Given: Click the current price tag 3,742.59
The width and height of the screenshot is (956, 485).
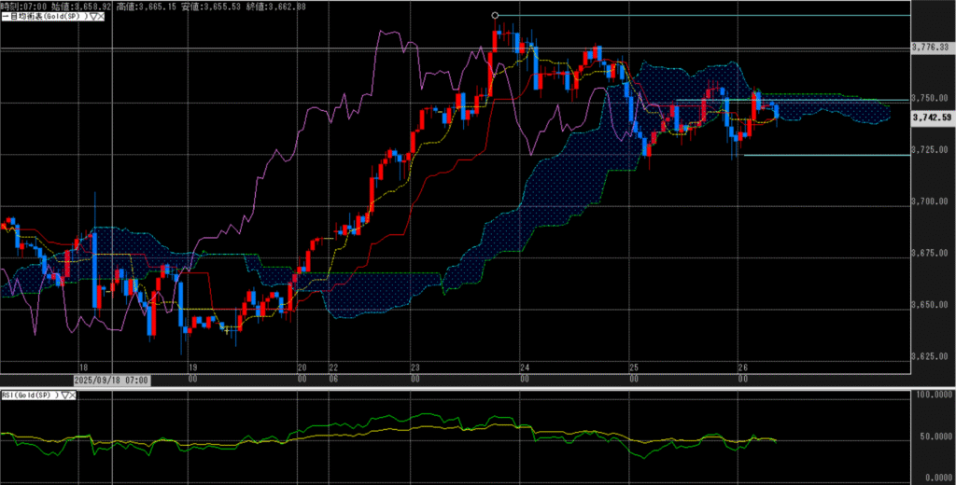Looking at the screenshot, I should click(x=933, y=118).
